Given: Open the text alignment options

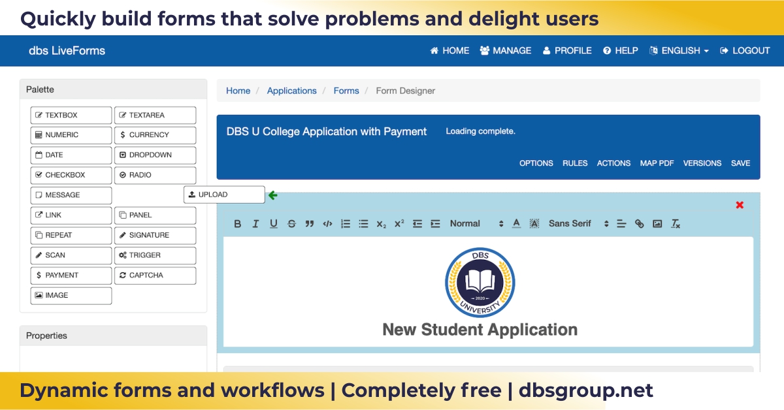Looking at the screenshot, I should [621, 224].
